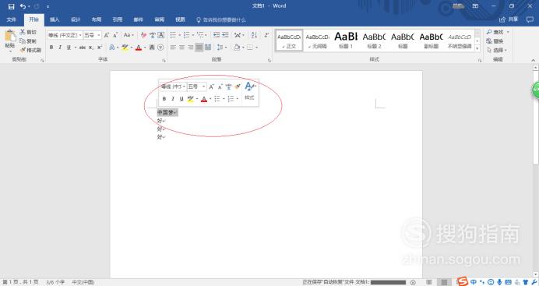539x286 pixels.
Task: Apply yellow highlight color in the ribbon
Action: [x=125, y=48]
